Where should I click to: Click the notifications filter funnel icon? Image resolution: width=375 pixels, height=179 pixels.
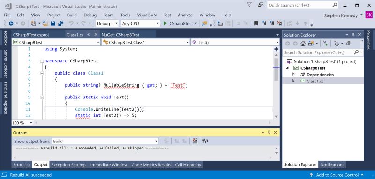pos(249,5)
